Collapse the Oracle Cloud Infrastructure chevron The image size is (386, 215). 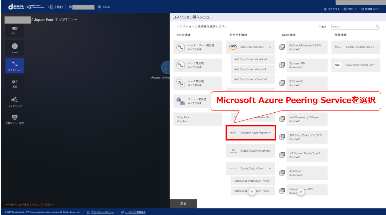[270, 169]
